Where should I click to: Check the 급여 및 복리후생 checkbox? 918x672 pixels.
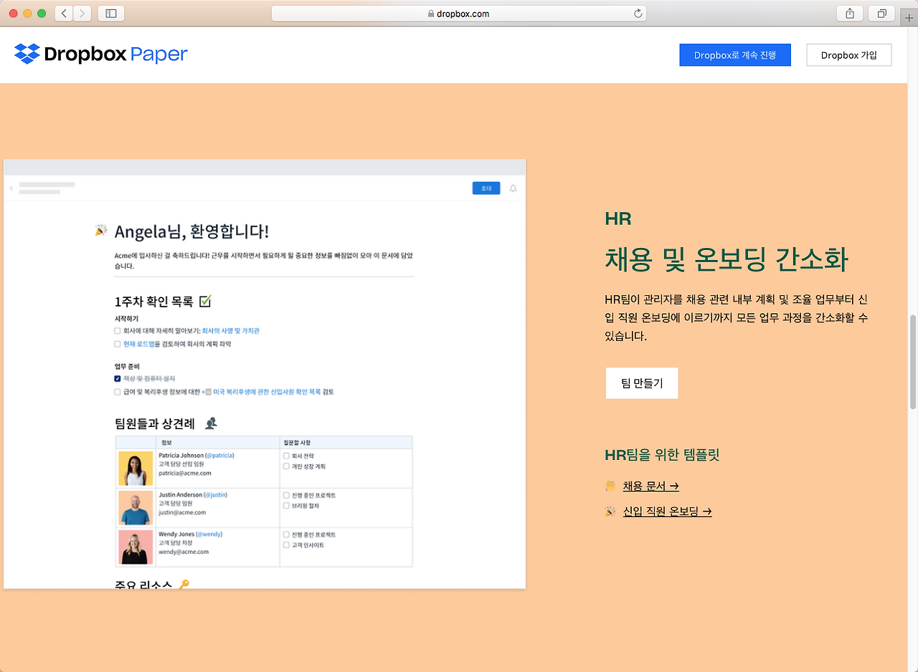pyautogui.click(x=118, y=392)
